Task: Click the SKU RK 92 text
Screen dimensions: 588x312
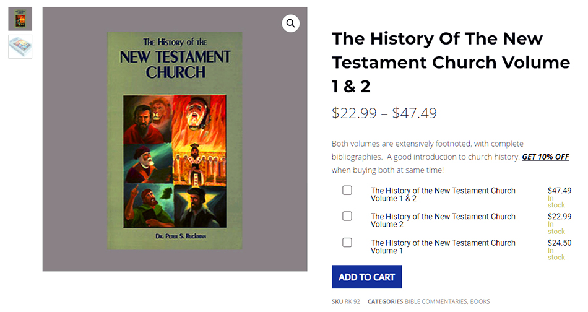Action: coord(345,302)
